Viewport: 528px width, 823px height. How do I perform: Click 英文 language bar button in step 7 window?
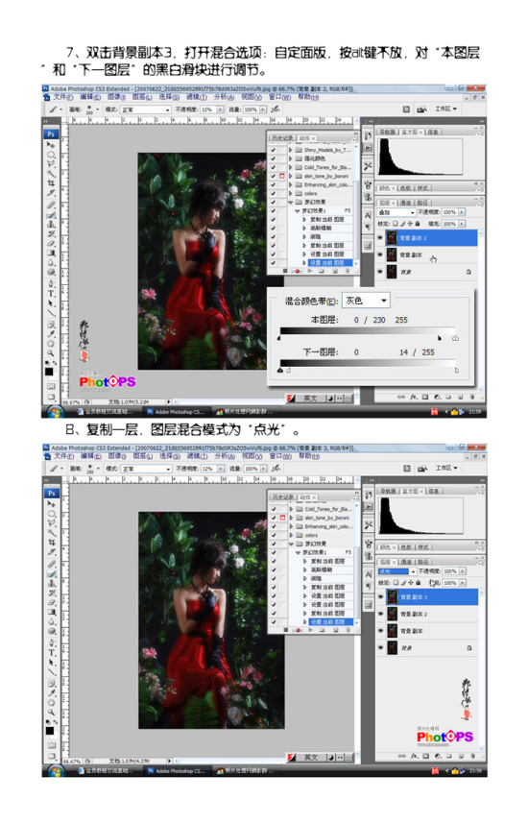pyautogui.click(x=311, y=399)
